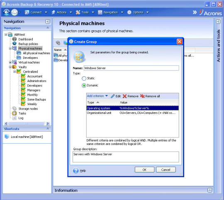Open the Tools dropdown arrow
The width and height of the screenshot is (224, 200).
[93, 12]
